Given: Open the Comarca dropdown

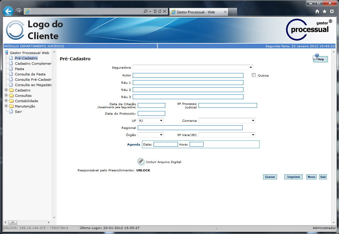Looking at the screenshot, I should (x=227, y=121).
